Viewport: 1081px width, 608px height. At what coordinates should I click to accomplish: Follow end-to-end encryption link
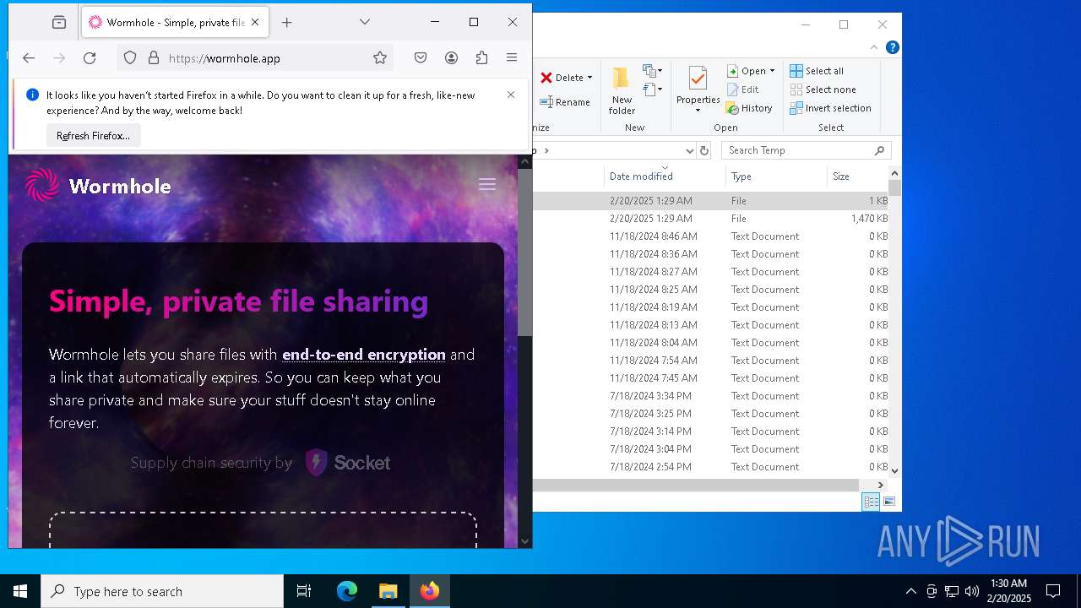click(x=364, y=355)
